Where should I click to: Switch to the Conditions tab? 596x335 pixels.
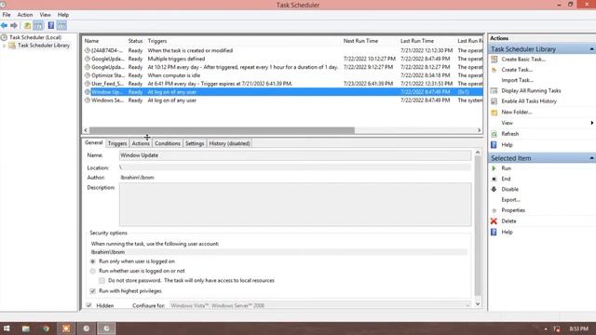[x=168, y=143]
